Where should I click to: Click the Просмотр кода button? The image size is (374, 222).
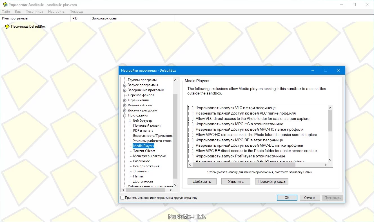click(271, 181)
